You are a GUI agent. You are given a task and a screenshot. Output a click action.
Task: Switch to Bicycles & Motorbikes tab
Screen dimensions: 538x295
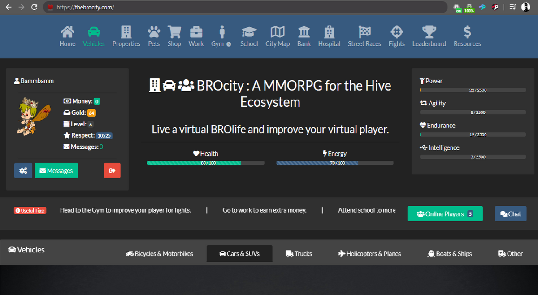pyautogui.click(x=160, y=254)
